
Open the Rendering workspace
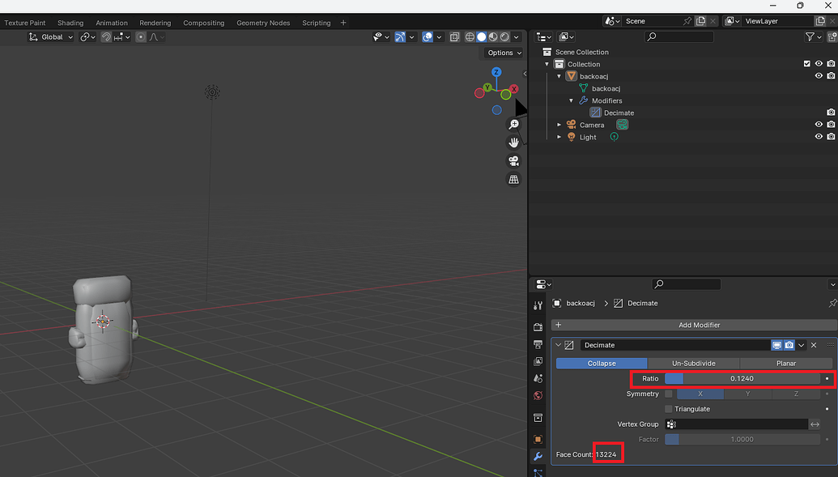tap(155, 23)
